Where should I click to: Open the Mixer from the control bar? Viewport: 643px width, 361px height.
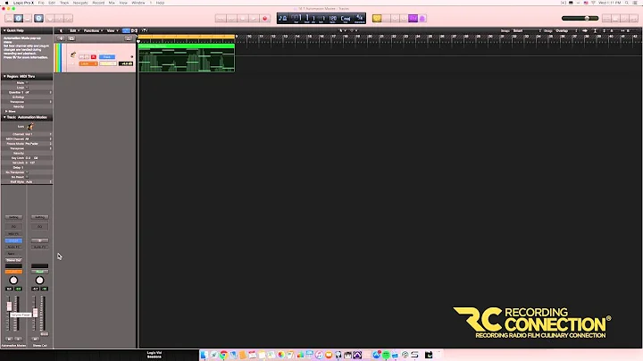59,19
